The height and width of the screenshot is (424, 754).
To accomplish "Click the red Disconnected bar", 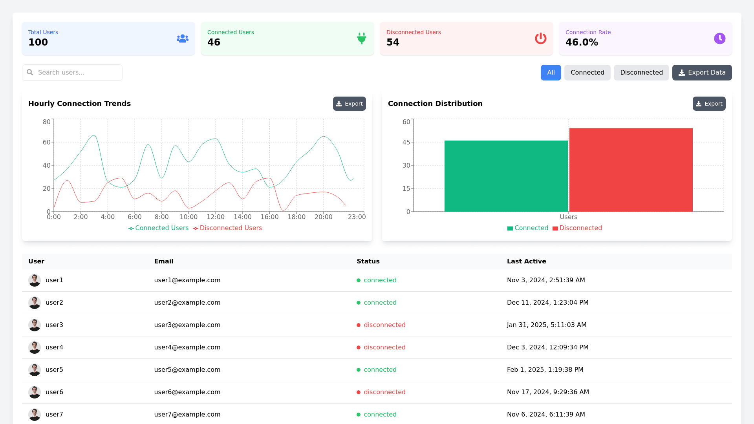I will click(631, 170).
